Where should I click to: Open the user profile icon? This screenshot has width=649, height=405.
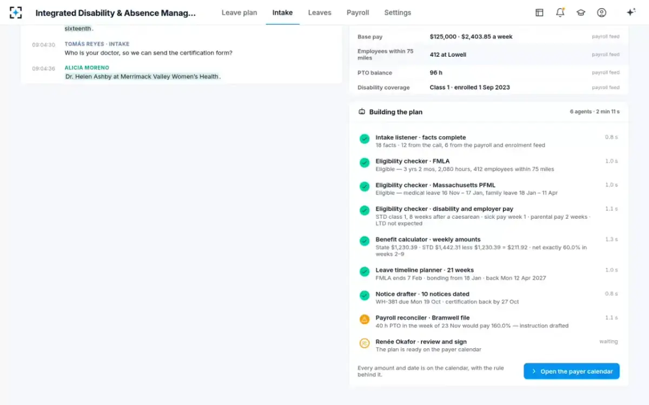click(601, 12)
